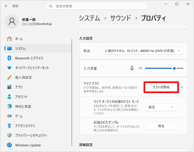Mute the microphone via the mic icon
194x152 pixels.
click(x=132, y=68)
